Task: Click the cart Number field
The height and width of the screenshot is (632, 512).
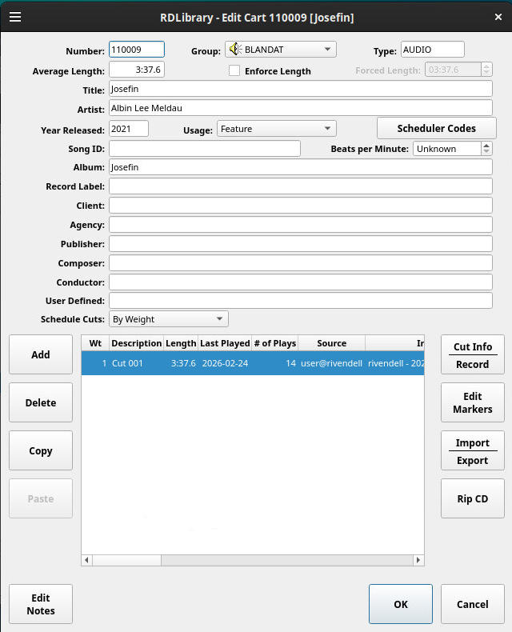Action: pyautogui.click(x=137, y=50)
